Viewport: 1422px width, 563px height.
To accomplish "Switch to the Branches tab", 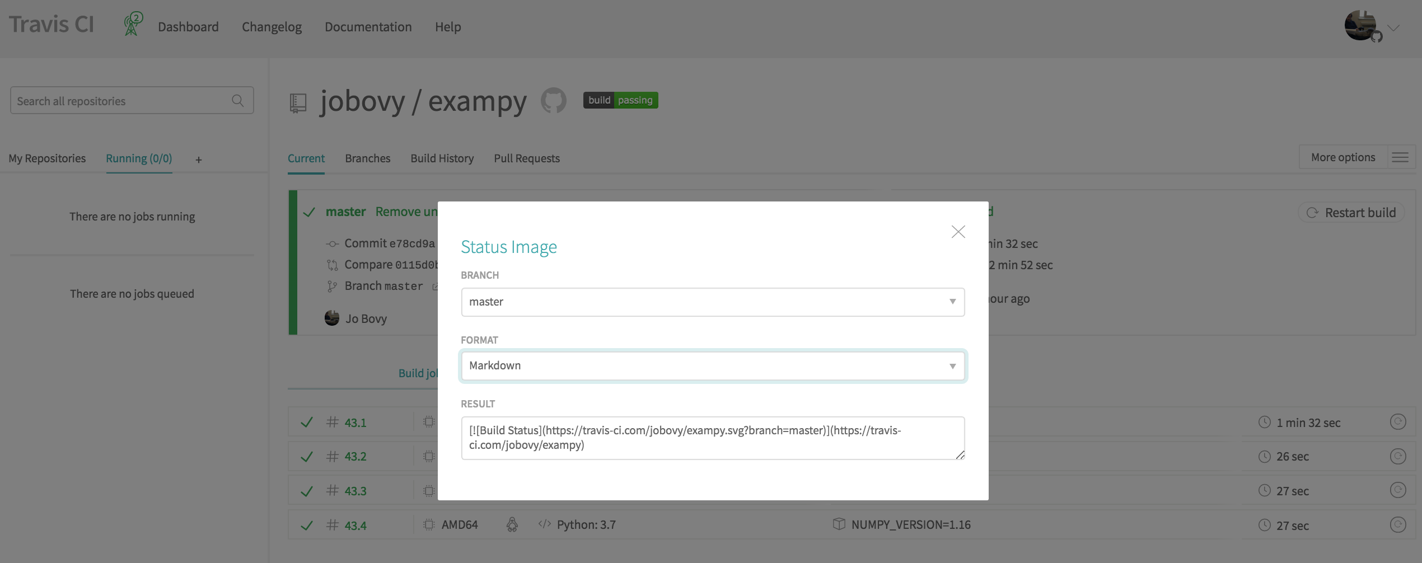I will pos(368,158).
